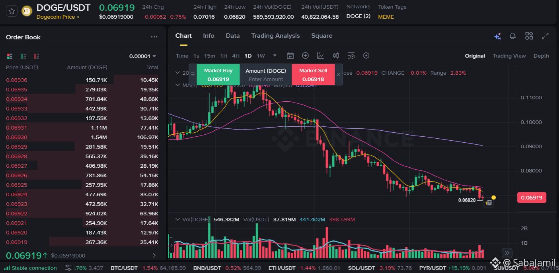Open the Order Book three-dot options menu

click(154, 37)
